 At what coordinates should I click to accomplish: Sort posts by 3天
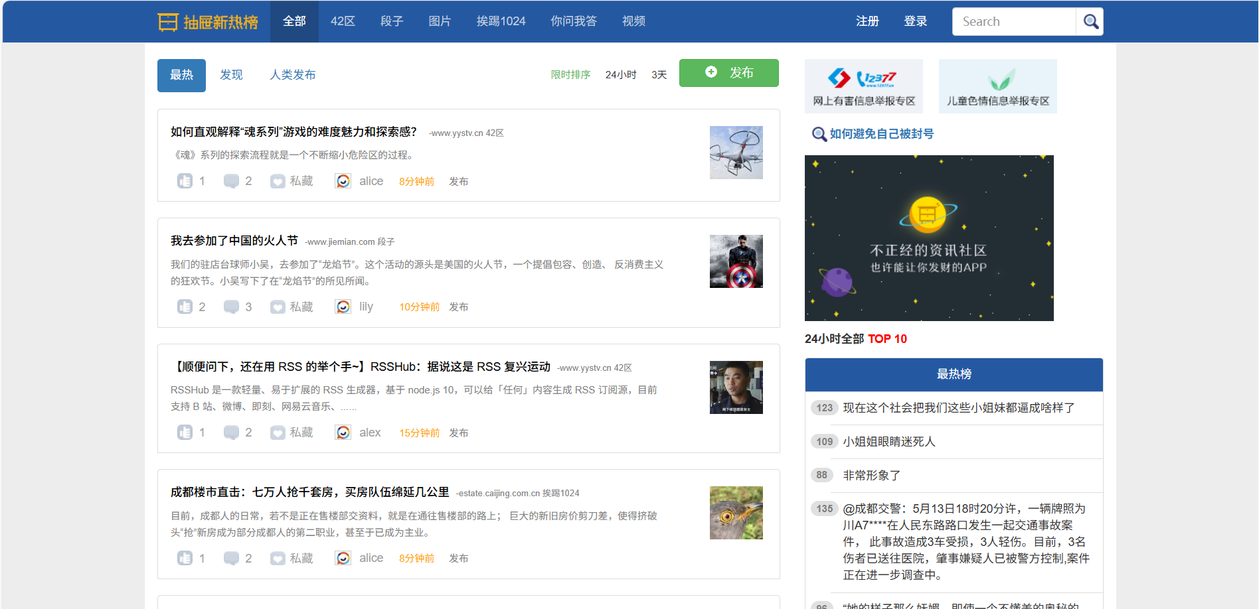659,75
